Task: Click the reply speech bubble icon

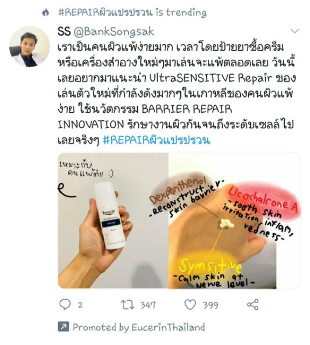Action: pyautogui.click(x=65, y=305)
